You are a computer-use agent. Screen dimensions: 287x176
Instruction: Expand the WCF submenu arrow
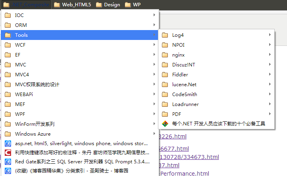click(x=154, y=44)
